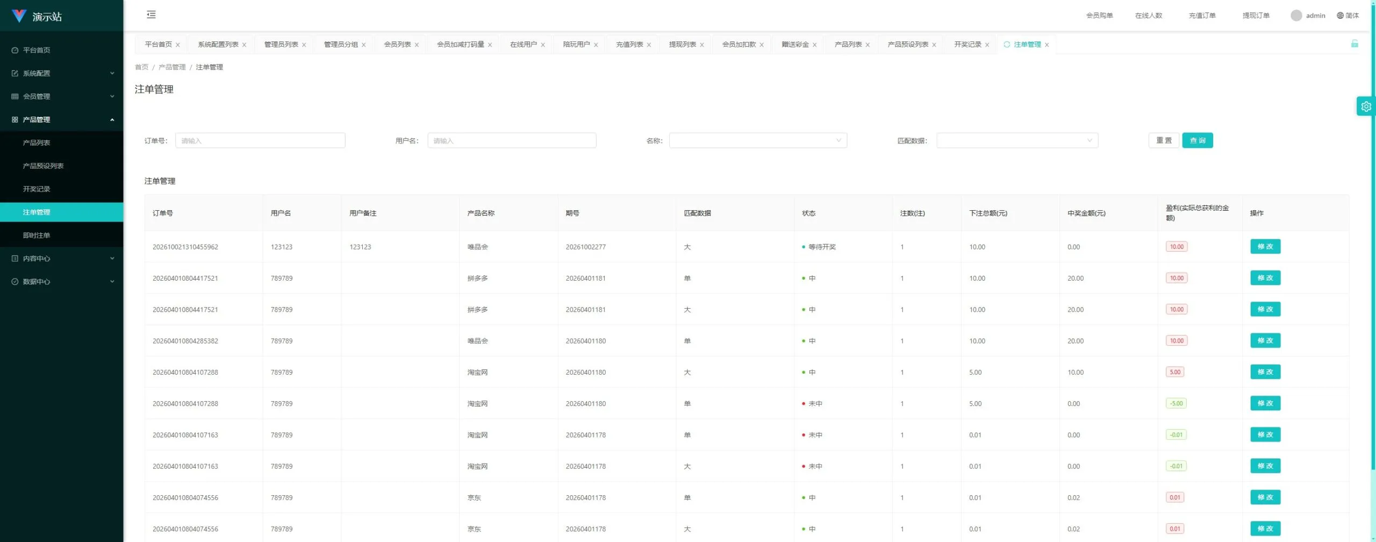1376x542 pixels.
Task: Open the settings gear panel on the right edge
Action: 1366,106
